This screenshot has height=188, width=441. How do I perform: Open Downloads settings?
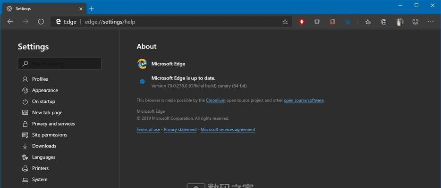click(44, 146)
